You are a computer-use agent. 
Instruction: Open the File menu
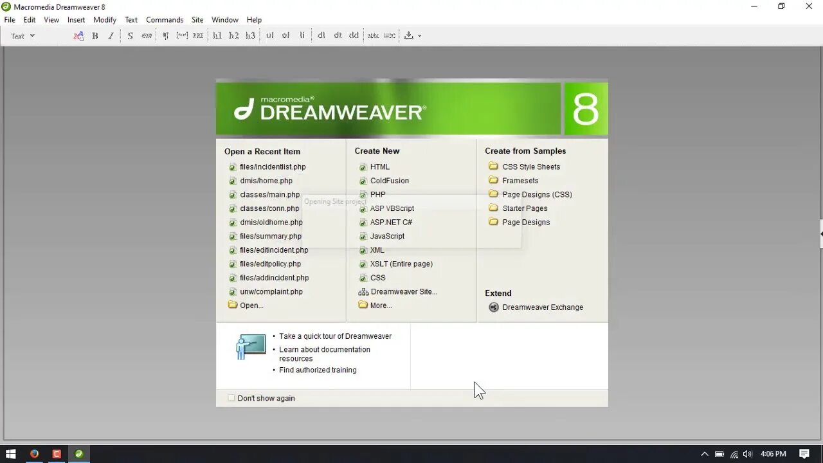pos(10,20)
